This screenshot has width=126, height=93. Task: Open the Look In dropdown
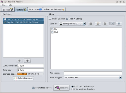tap(72, 24)
